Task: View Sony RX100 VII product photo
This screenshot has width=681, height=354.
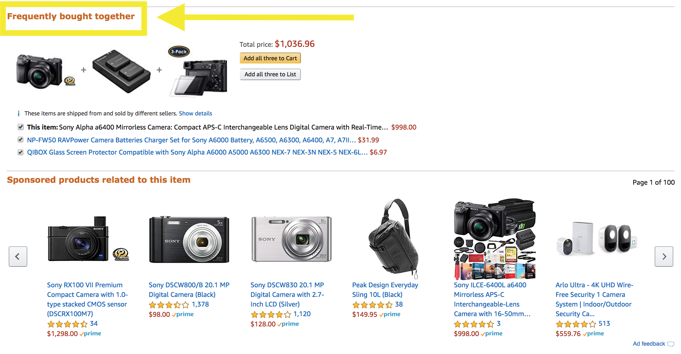Action: [x=88, y=239]
